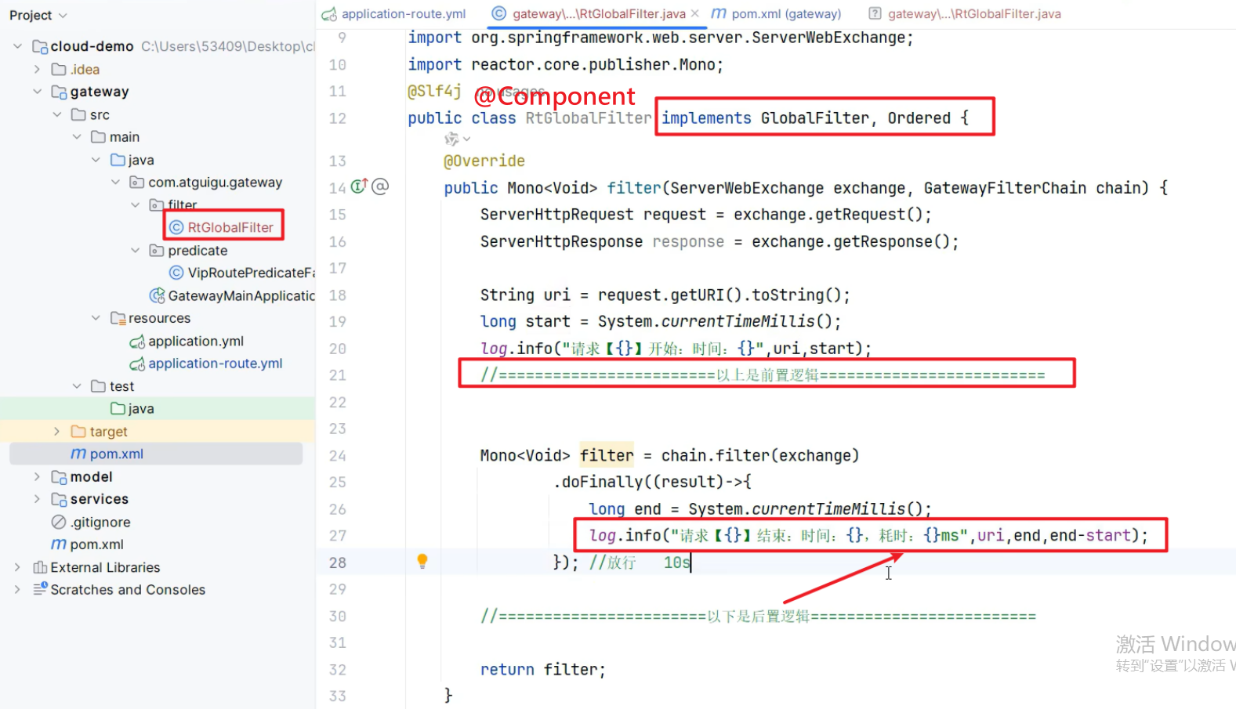The image size is (1236, 709).
Task: Collapse the test folder
Action: click(x=76, y=386)
